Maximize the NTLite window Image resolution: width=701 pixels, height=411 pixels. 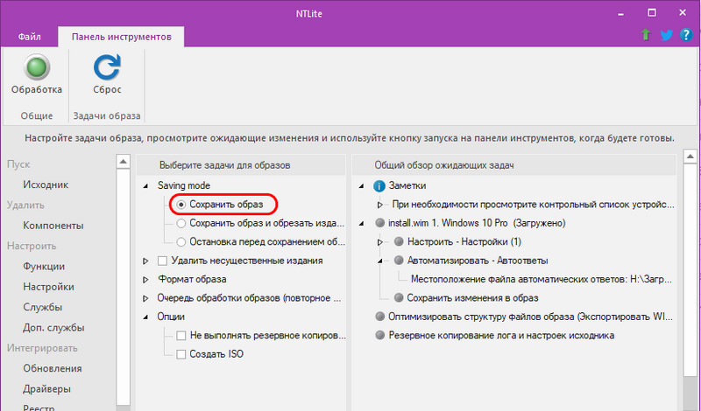[652, 13]
